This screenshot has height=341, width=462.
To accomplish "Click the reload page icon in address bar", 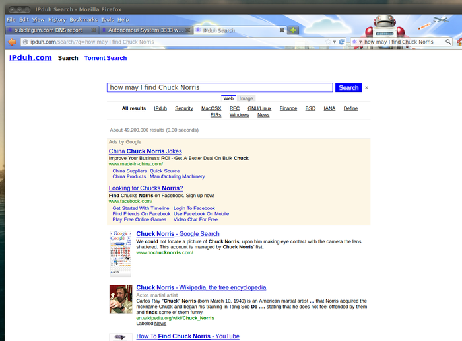I will pos(341,42).
